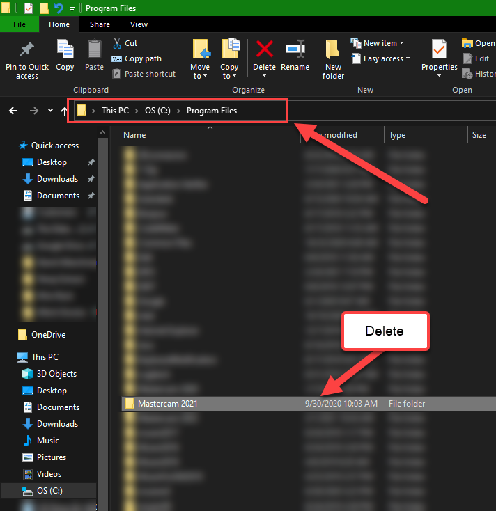Open Downloads under This PC
496x511 pixels.
pos(51,424)
